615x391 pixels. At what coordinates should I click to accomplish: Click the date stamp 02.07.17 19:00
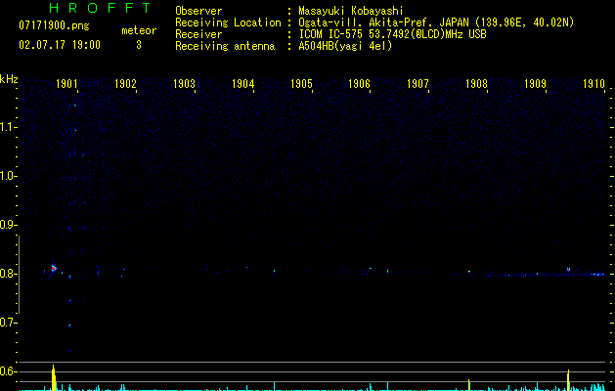pos(60,45)
